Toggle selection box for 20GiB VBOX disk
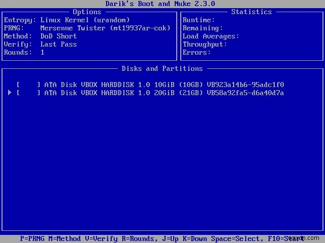This screenshot has height=243, width=325. [28, 93]
